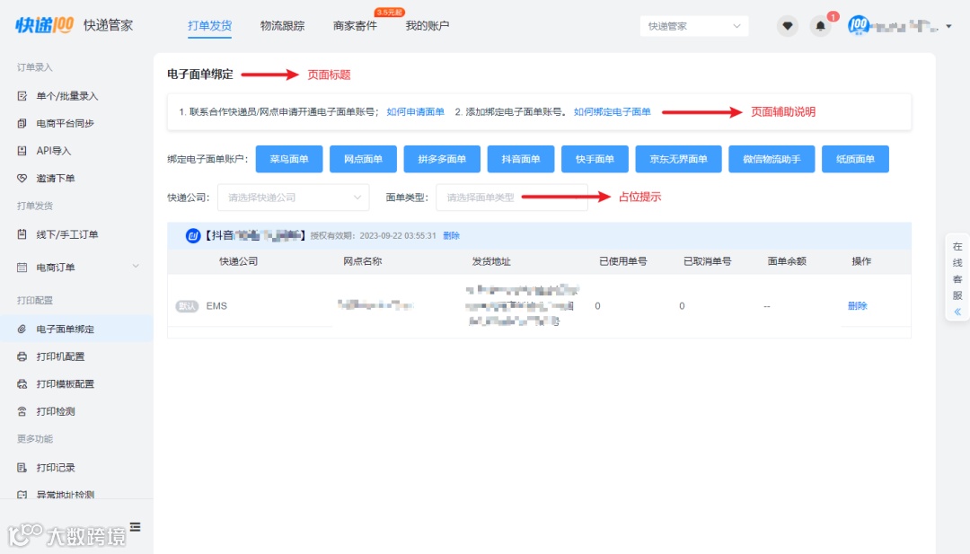Click the user avatar icon
Image resolution: width=970 pixels, height=554 pixels.
(858, 25)
